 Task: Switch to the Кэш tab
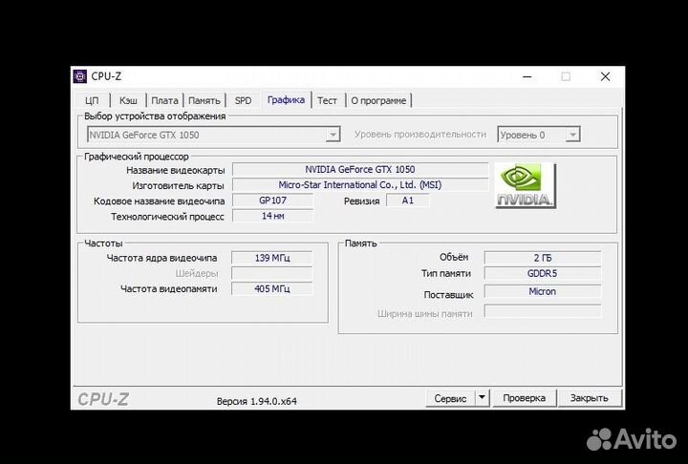tap(128, 100)
